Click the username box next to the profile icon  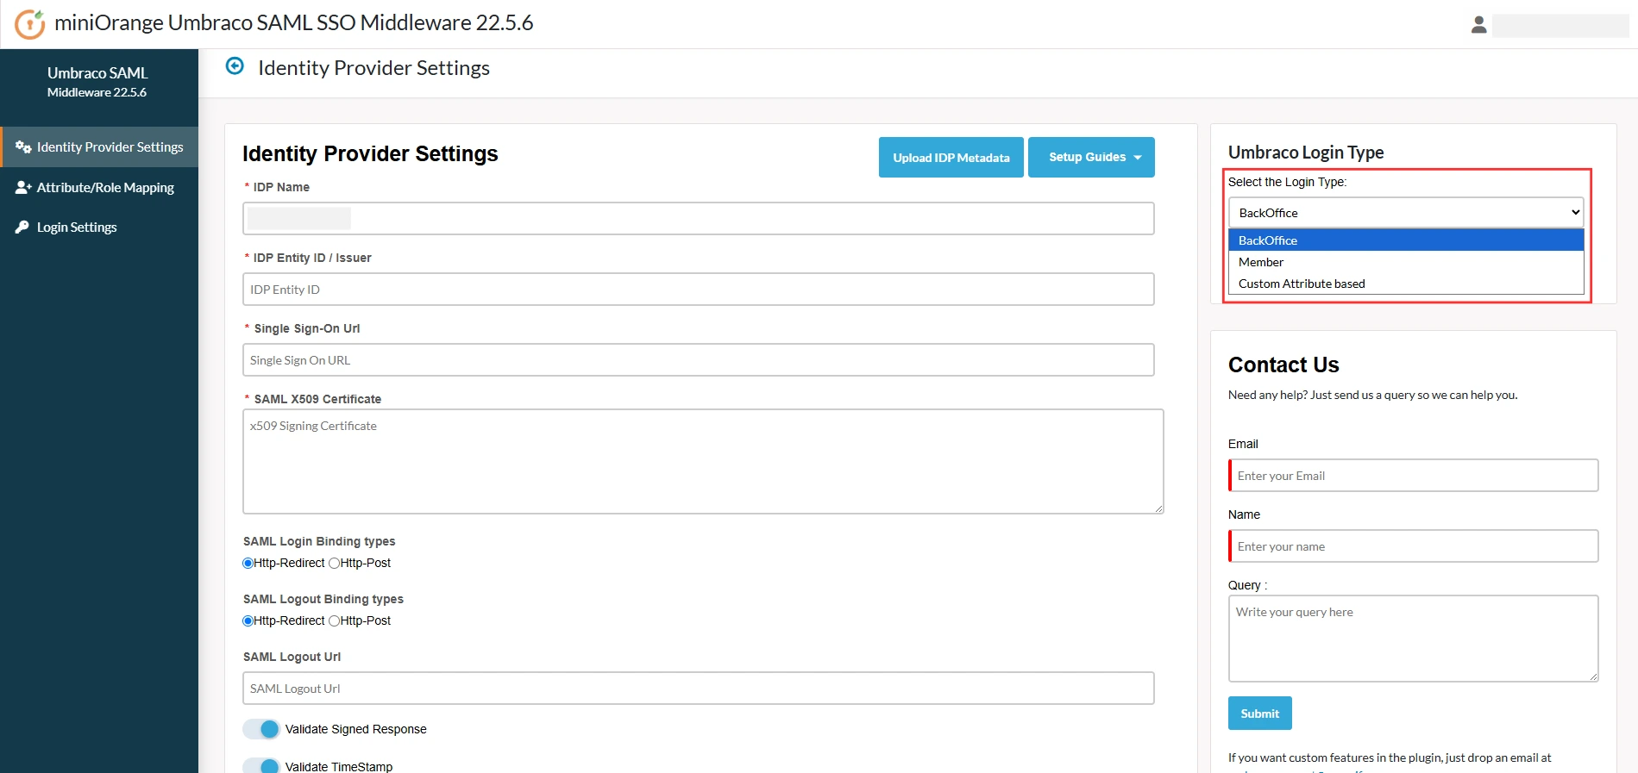tap(1560, 26)
